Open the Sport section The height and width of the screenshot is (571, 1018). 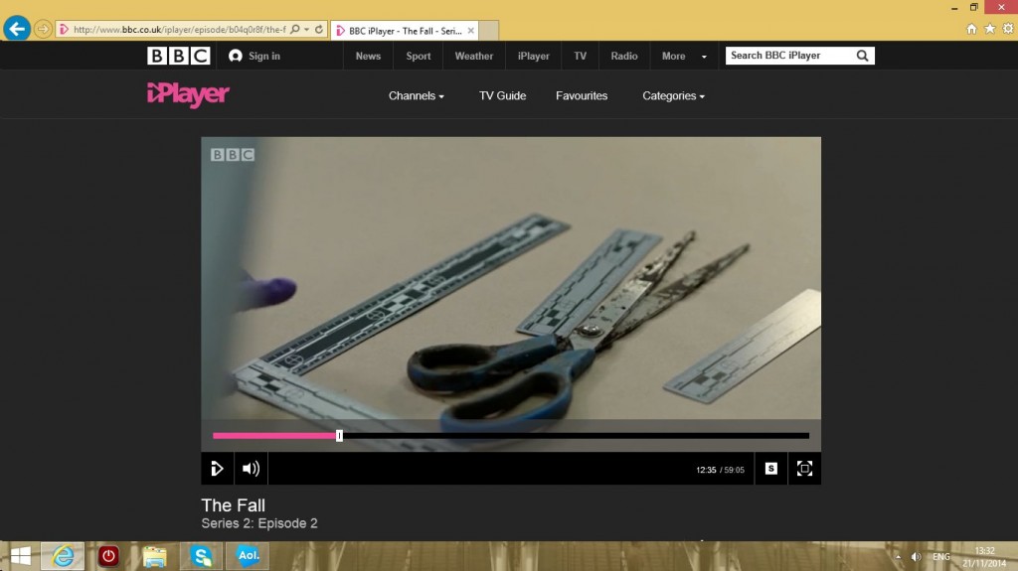(x=419, y=56)
